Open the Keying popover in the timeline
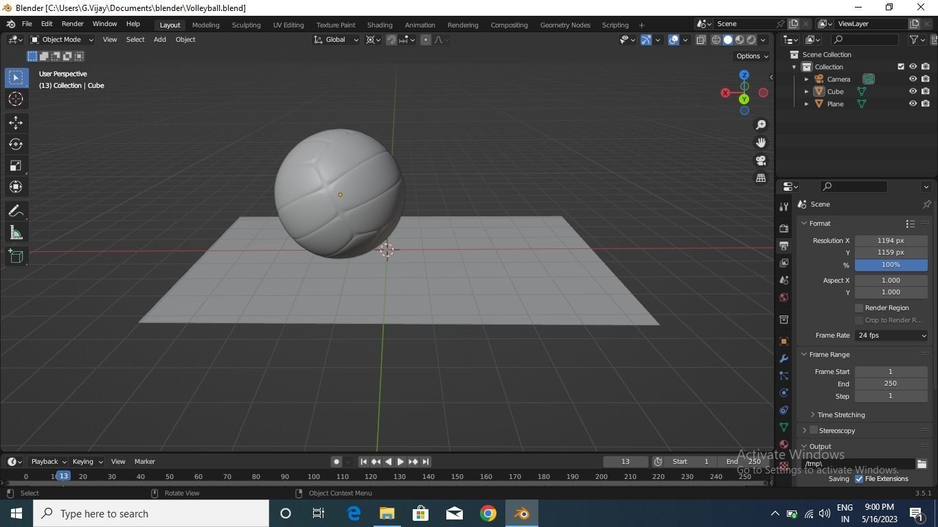This screenshot has height=527, width=938. tap(87, 462)
